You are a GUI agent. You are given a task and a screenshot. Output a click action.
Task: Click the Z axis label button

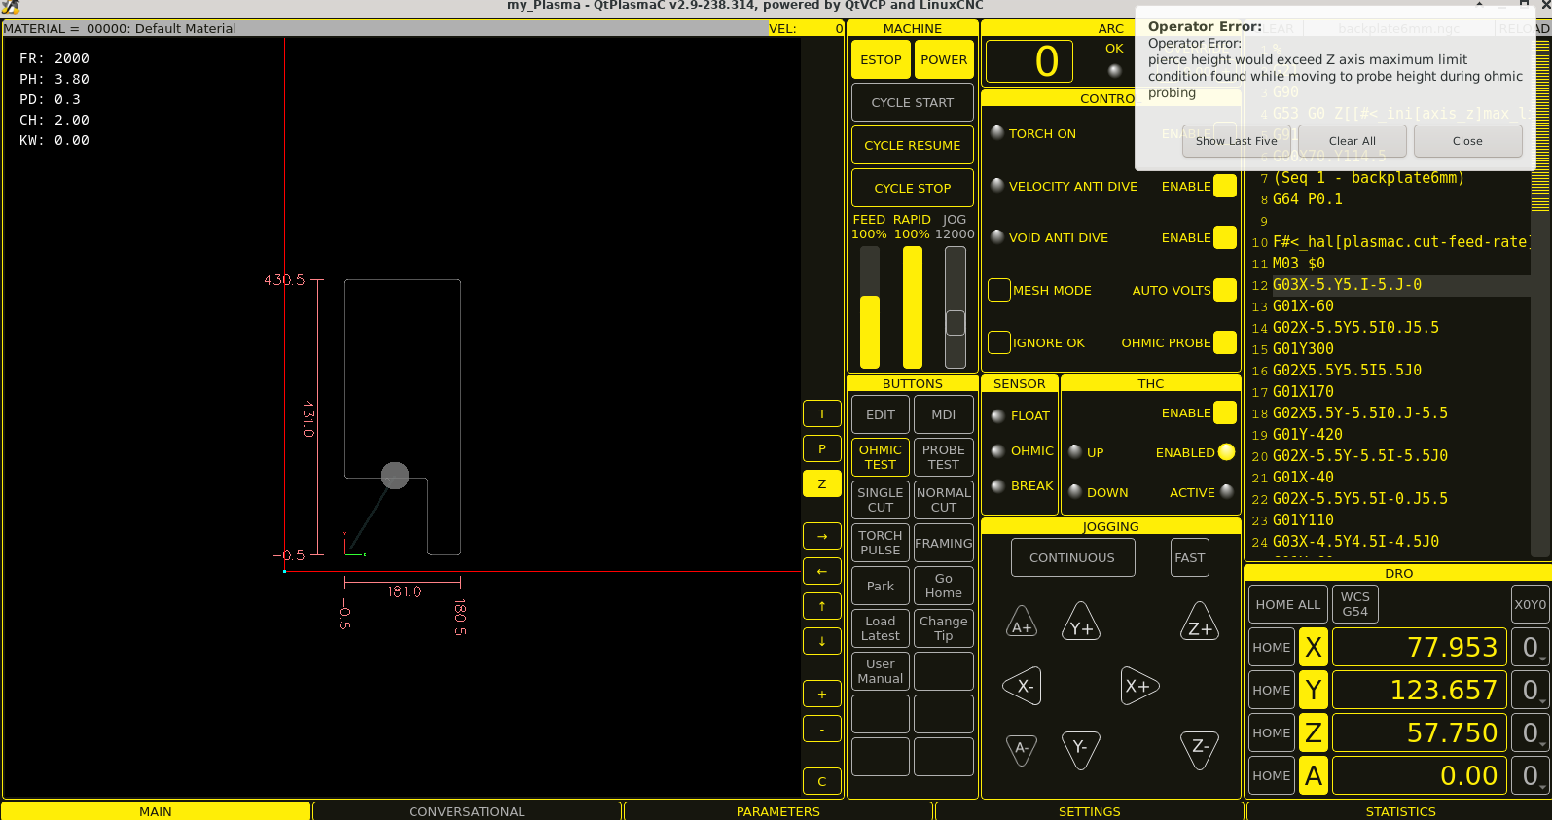coord(1314,732)
